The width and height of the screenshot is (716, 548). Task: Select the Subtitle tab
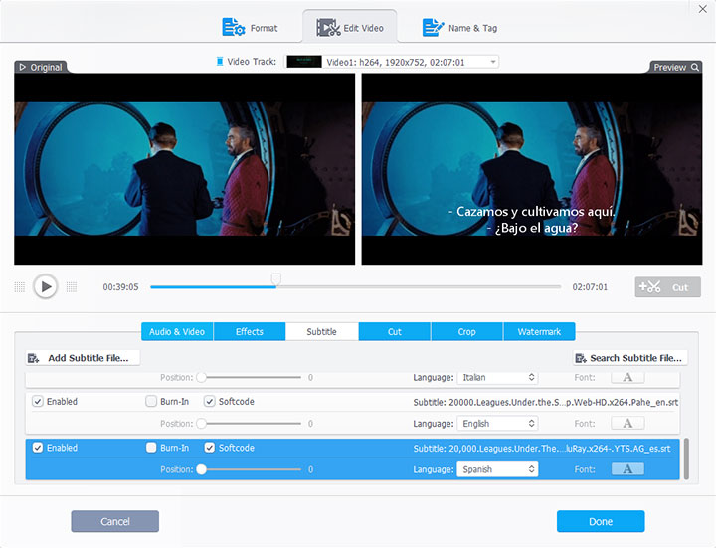[321, 332]
